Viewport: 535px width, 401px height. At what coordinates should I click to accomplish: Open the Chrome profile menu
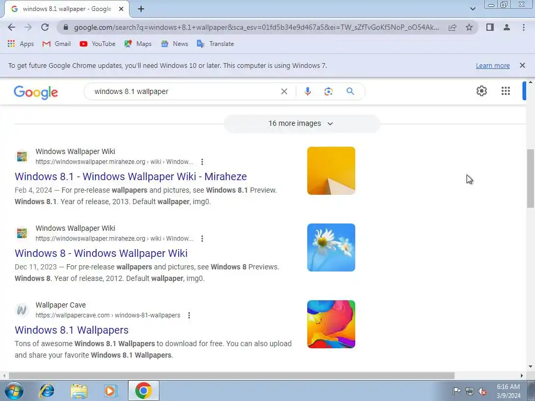pyautogui.click(x=507, y=27)
